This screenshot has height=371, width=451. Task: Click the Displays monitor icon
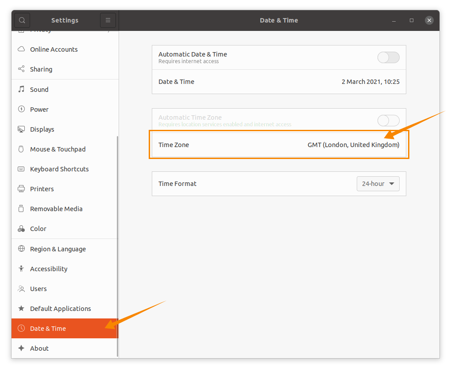pos(21,129)
